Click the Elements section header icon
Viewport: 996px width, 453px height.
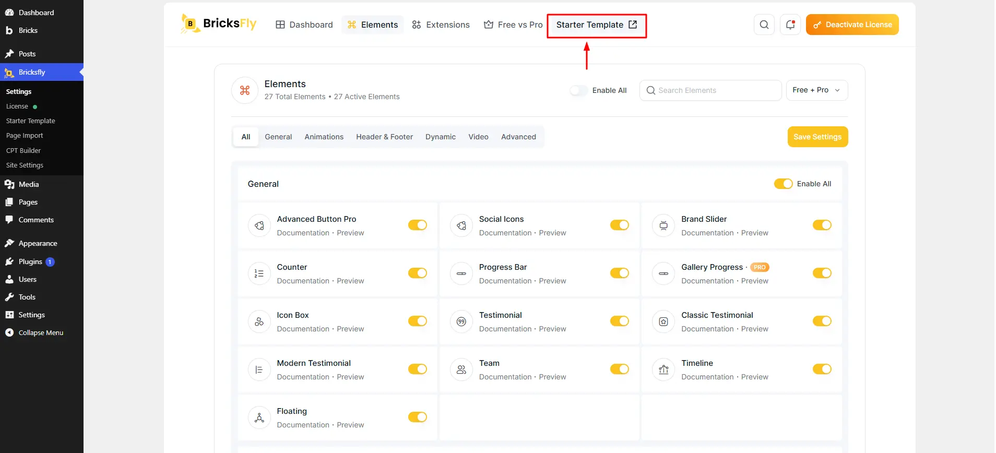[245, 90]
